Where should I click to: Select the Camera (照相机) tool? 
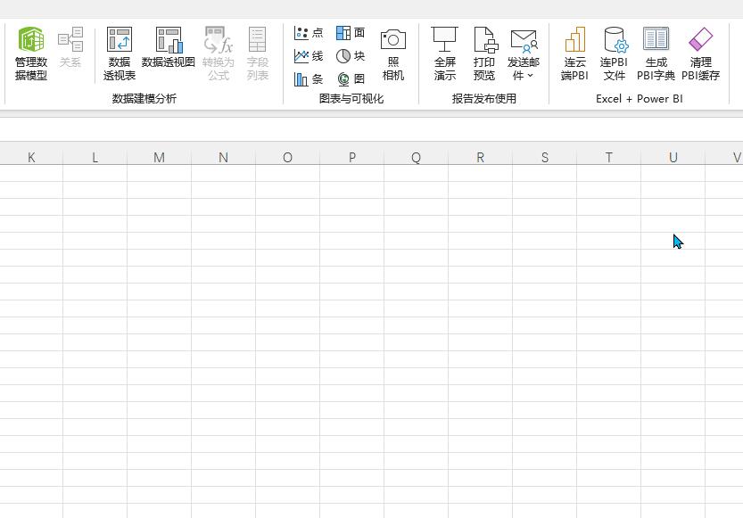pos(393,52)
